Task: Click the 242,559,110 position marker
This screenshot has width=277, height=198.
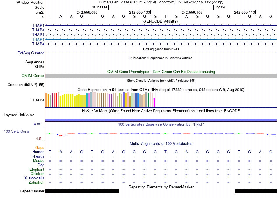Action: pyautogui.click(x=245, y=12)
